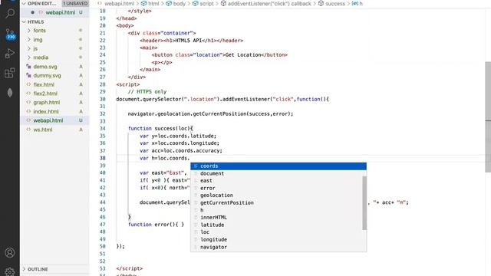Choose 'navigator' autocomplete suggestion

pyautogui.click(x=278, y=247)
